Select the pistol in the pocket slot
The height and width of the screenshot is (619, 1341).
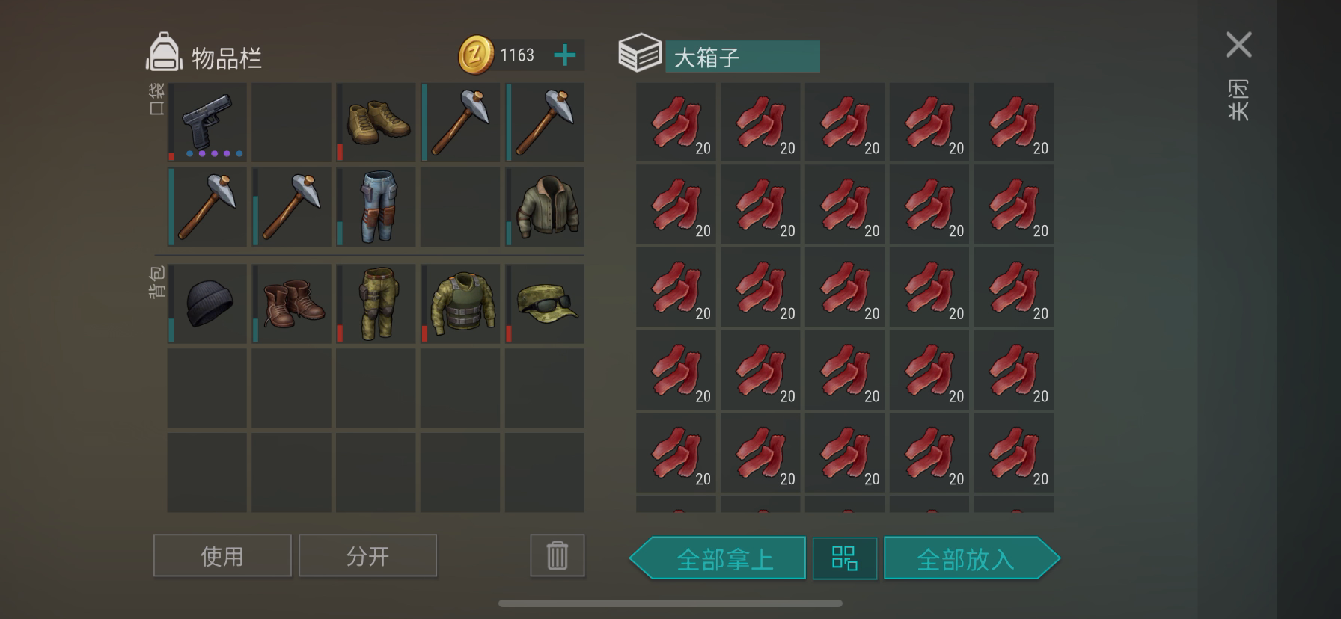pyautogui.click(x=207, y=123)
